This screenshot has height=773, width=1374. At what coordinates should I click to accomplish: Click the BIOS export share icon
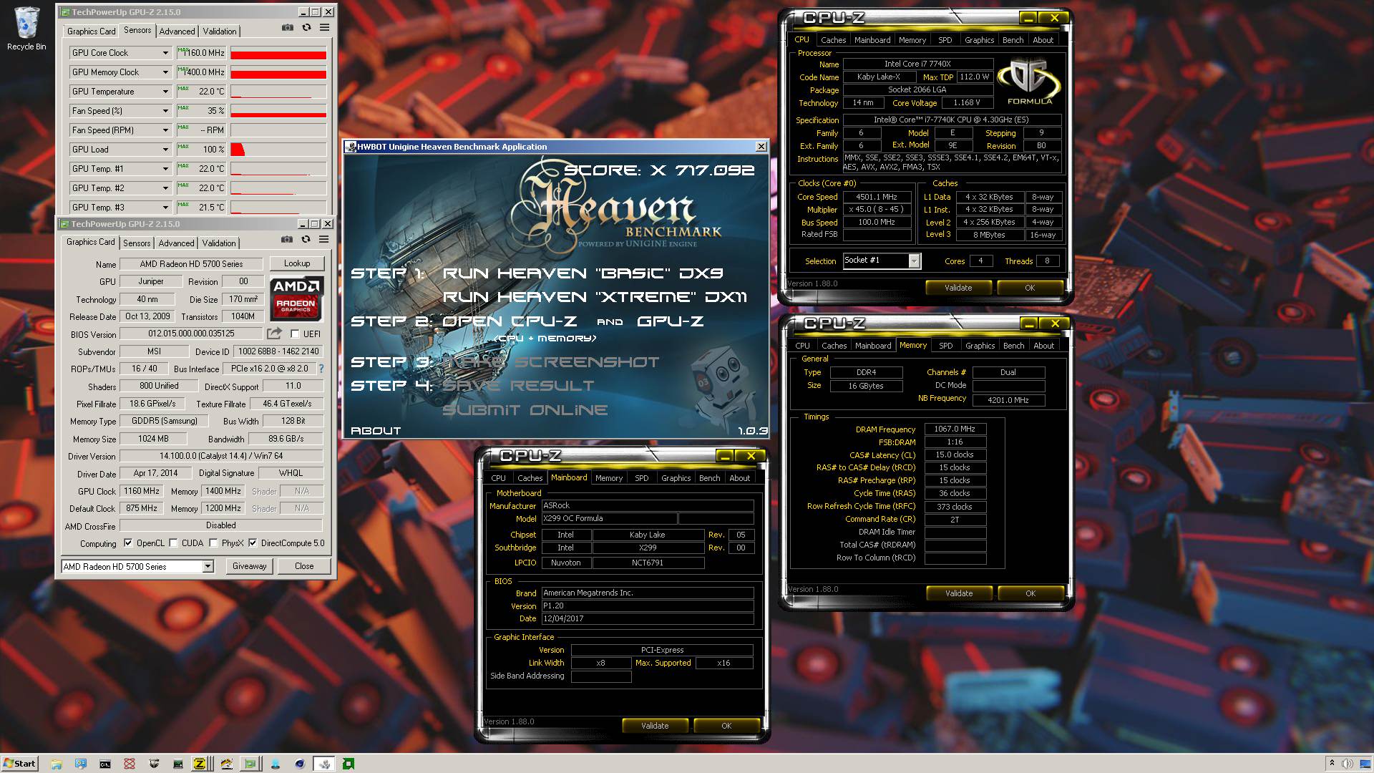(x=274, y=334)
